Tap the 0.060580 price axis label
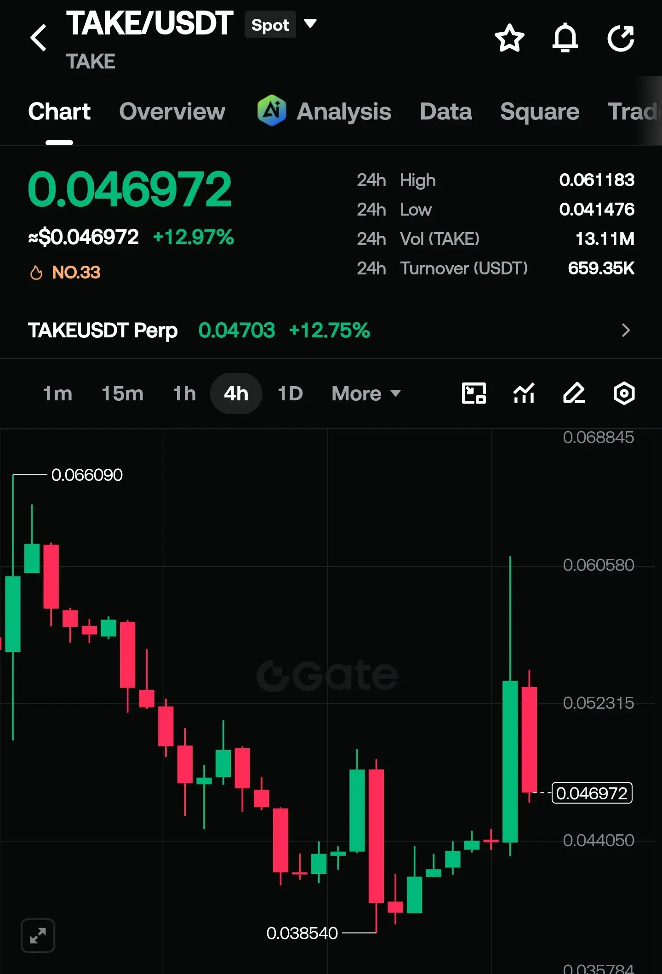 coord(599,565)
